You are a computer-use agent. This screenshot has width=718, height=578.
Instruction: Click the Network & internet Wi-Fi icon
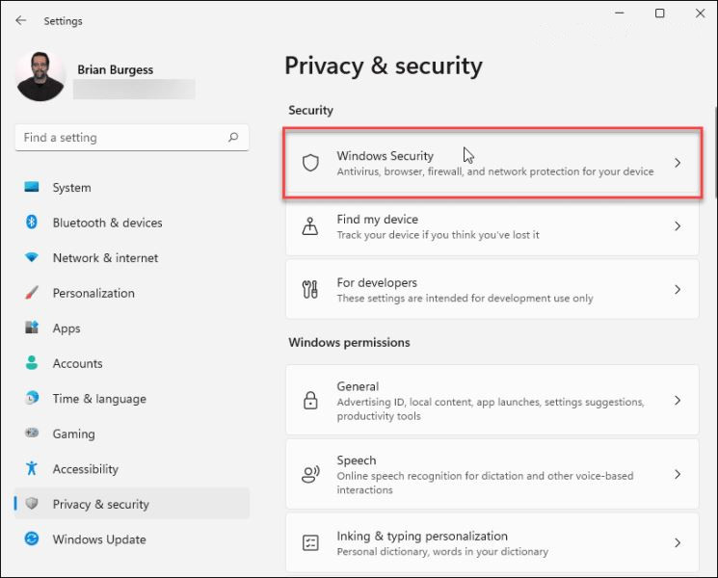32,258
